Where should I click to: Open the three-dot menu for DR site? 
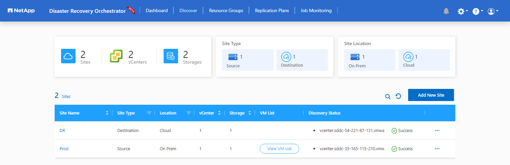pyautogui.click(x=437, y=130)
